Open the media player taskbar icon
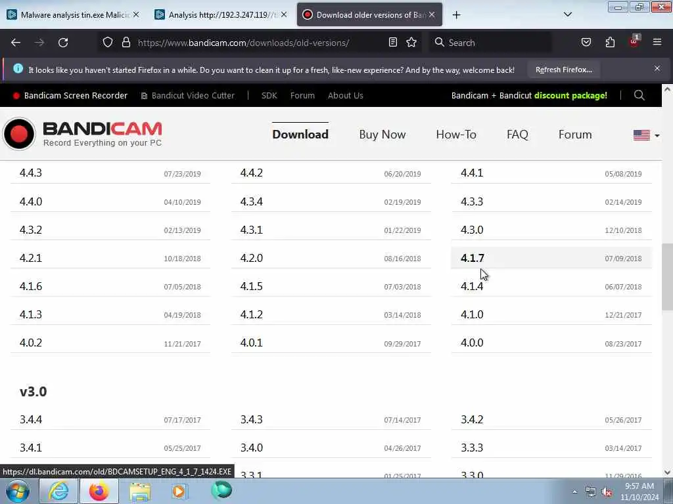673x504 pixels. point(179,491)
